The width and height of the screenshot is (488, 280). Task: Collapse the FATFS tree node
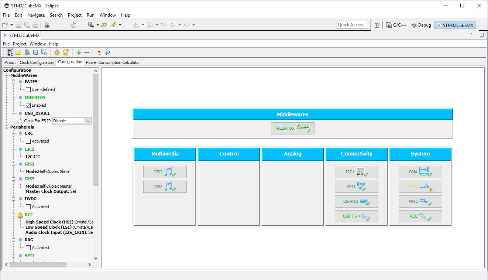13,82
